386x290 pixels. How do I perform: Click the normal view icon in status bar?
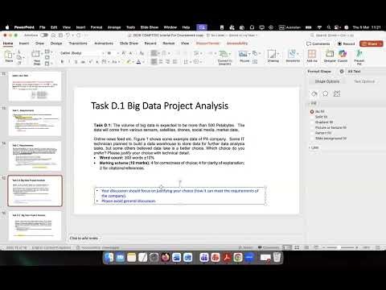(x=287, y=247)
